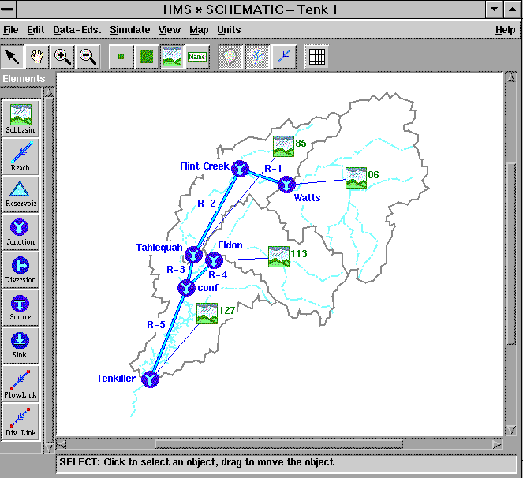Screen dimensions: 523x478
Task: Click the horizontal scrollbar thumb
Action: [x=278, y=444]
